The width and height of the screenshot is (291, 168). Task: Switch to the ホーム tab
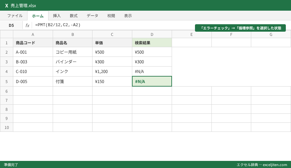point(38,16)
